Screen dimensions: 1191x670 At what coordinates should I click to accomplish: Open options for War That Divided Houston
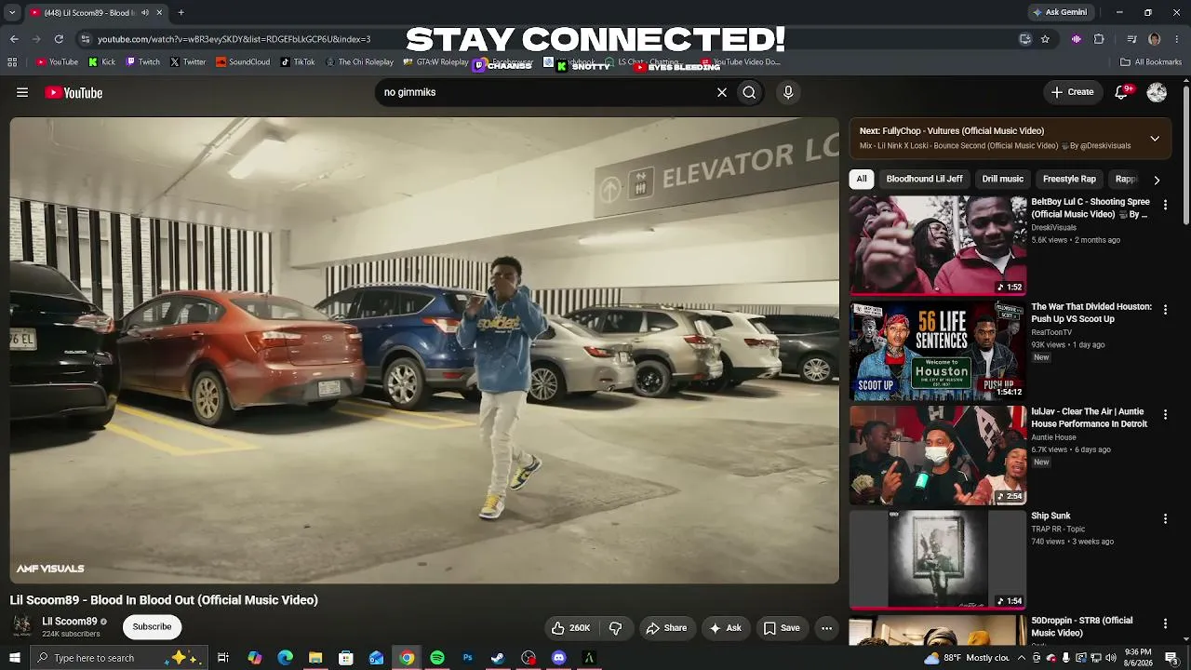pos(1165,309)
